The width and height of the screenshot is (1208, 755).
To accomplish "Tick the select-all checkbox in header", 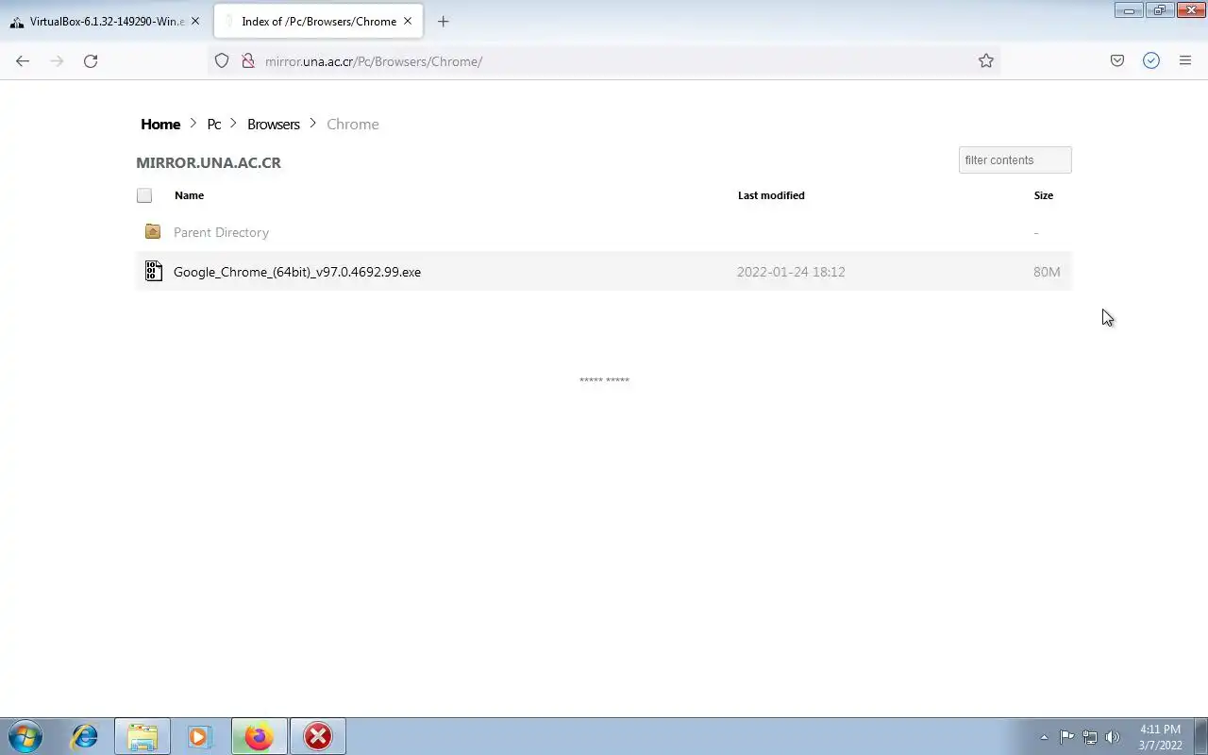I will point(144,195).
